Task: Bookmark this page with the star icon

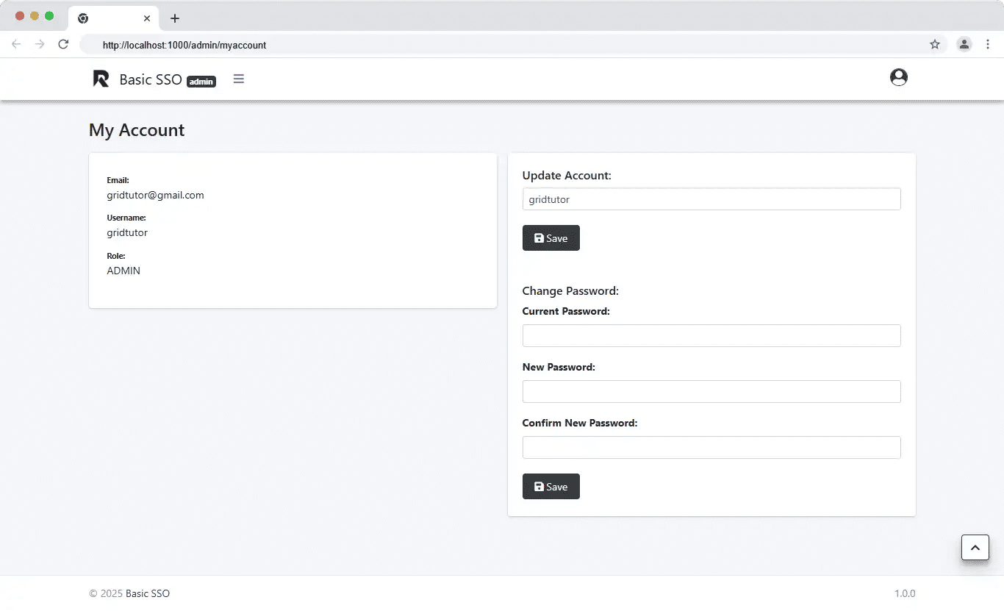Action: 935,45
